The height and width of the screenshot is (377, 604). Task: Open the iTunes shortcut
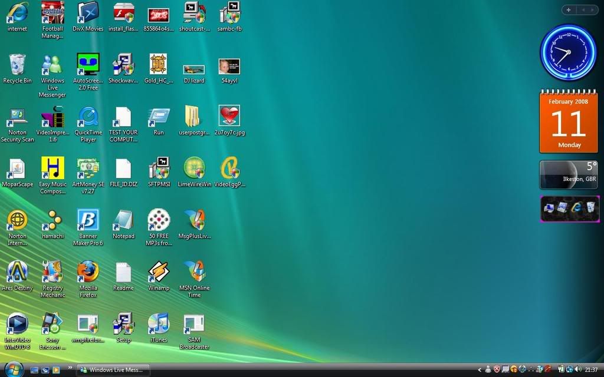coord(158,324)
